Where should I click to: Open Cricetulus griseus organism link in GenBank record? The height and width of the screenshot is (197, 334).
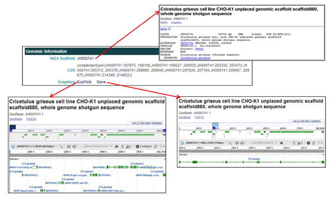pyautogui.click(x=195, y=58)
